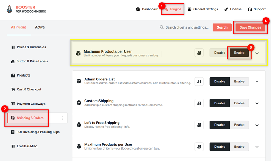271x161 pixels.
Task: Disable the highlighted Maximum Products per User plugin
Action: coord(220,53)
